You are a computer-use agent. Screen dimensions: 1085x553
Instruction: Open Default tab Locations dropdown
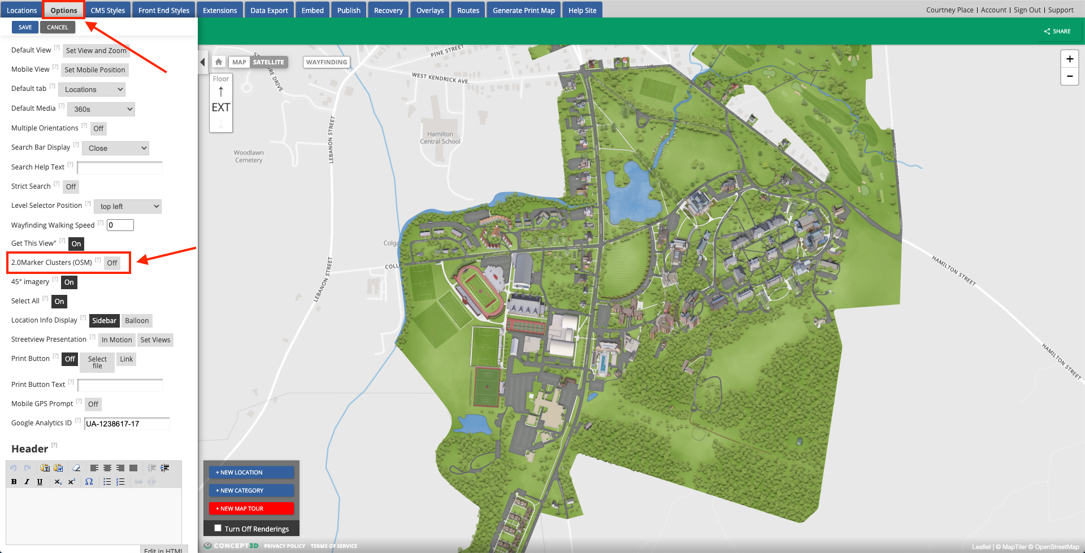tap(92, 89)
